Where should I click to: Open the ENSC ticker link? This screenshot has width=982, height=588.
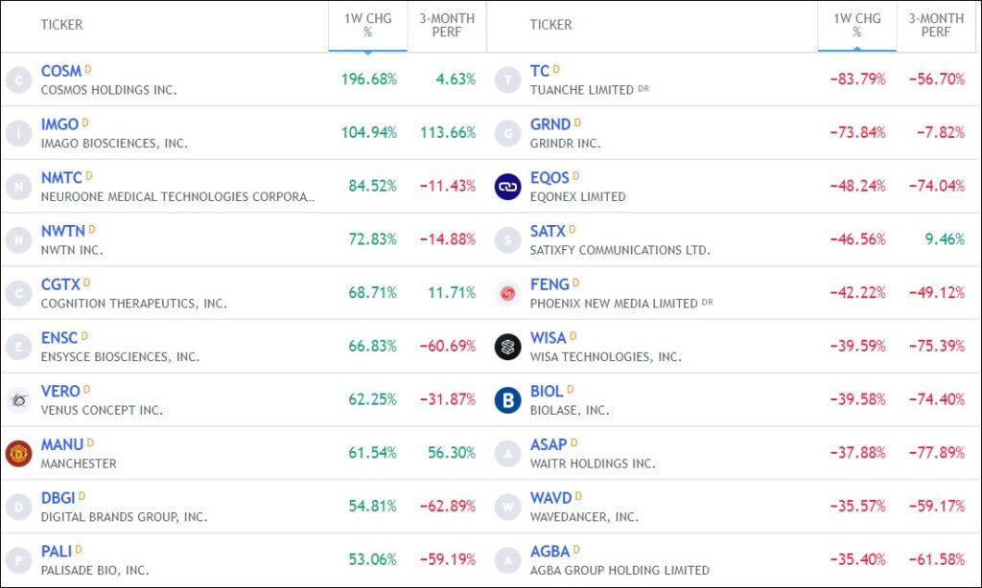[x=59, y=338]
